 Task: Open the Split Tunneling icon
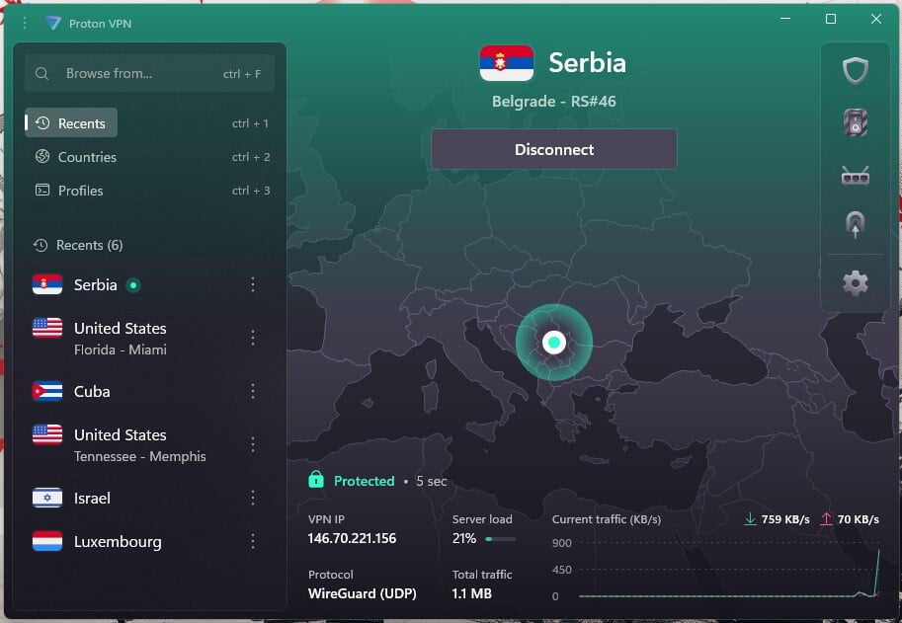(x=855, y=225)
